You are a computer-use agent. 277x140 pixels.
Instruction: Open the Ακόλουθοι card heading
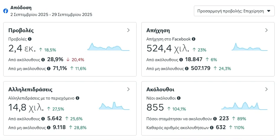[160, 89]
